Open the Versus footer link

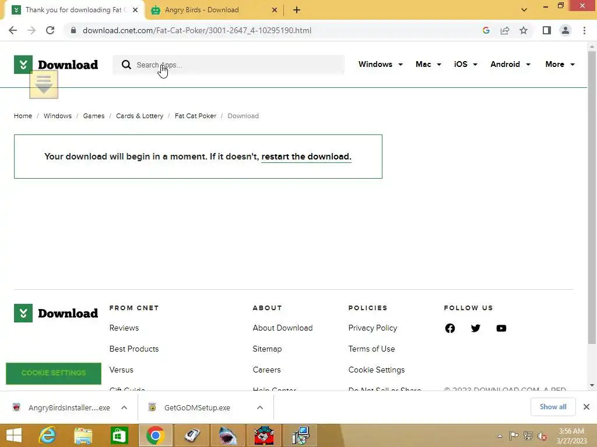[121, 370]
